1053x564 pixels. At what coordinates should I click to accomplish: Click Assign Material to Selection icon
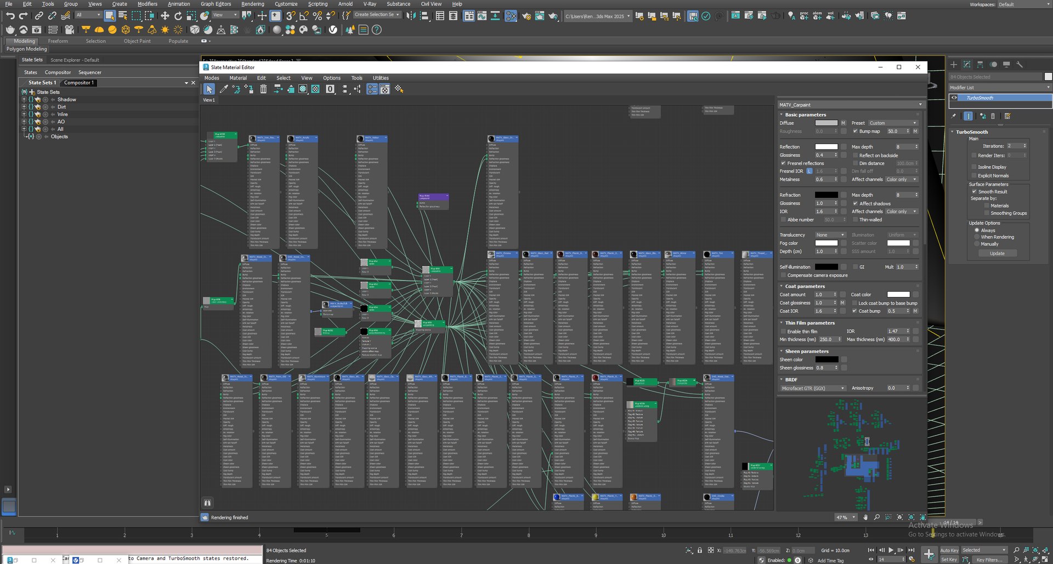pyautogui.click(x=249, y=89)
